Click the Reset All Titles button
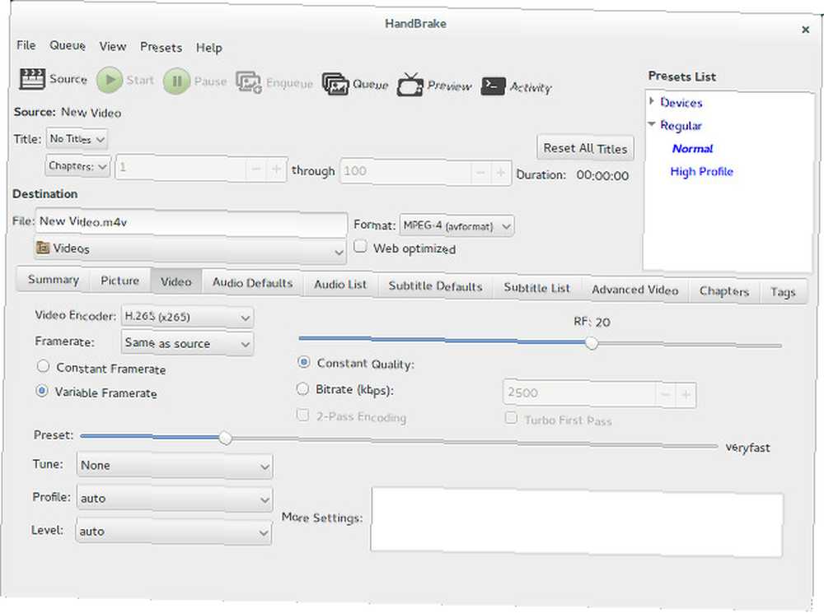The image size is (824, 613). (x=585, y=149)
